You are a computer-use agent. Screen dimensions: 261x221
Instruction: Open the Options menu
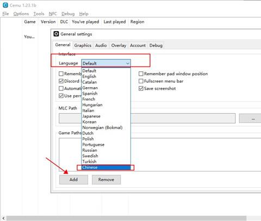[x=21, y=14]
